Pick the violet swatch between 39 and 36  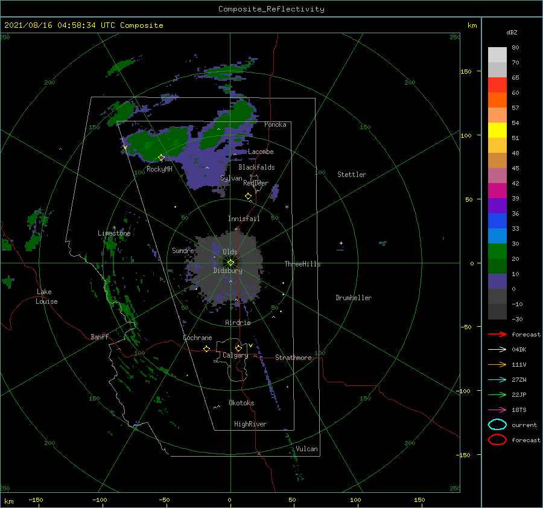click(497, 206)
